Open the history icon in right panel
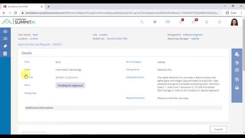 (x=237, y=63)
